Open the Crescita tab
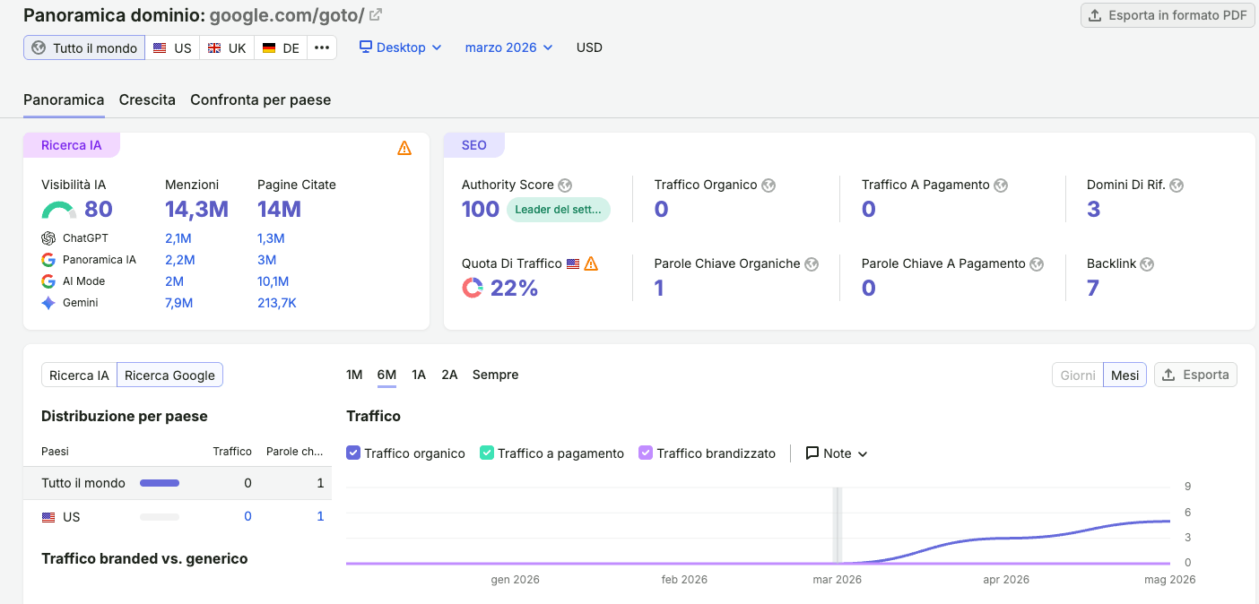This screenshot has width=1259, height=604. [x=147, y=100]
